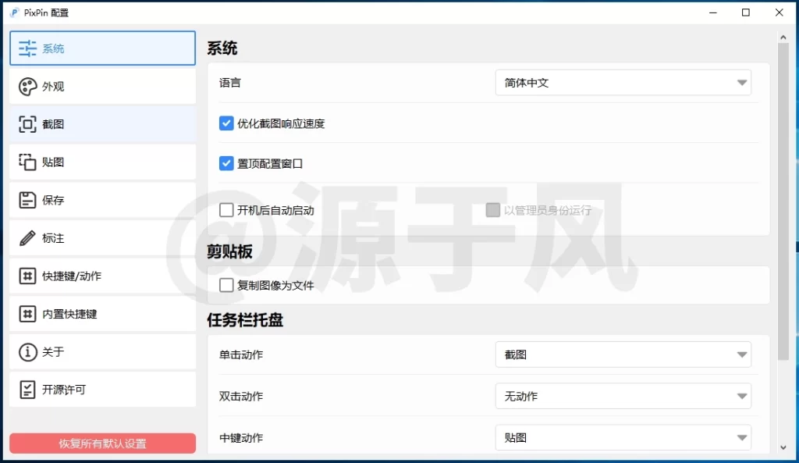This screenshot has height=463, width=799.
Task: Click the 贴图 pin image icon
Action: tap(28, 162)
